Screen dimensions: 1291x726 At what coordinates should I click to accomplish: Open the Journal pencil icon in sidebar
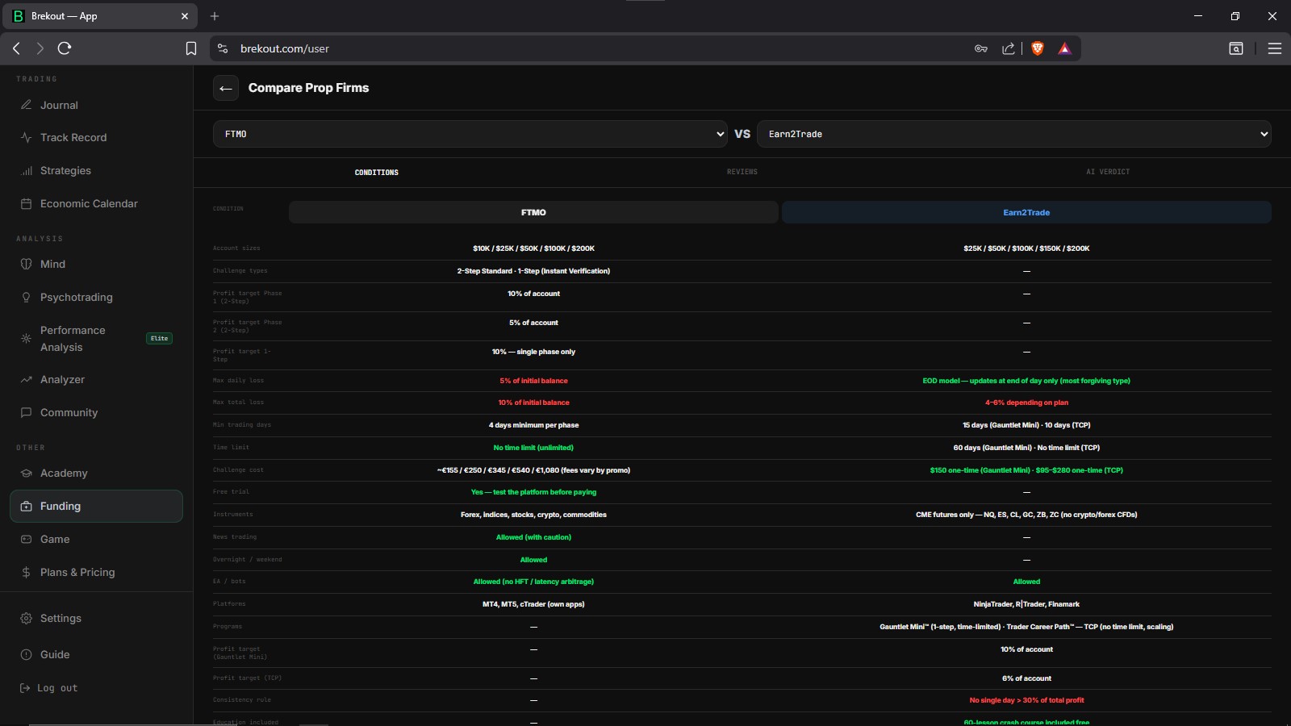26,105
